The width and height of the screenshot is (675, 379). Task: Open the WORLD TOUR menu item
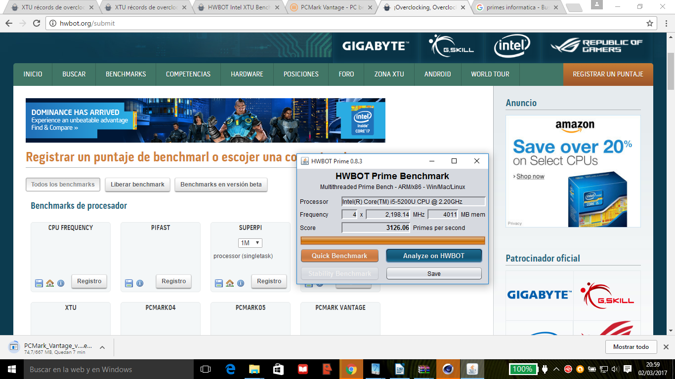[490, 74]
